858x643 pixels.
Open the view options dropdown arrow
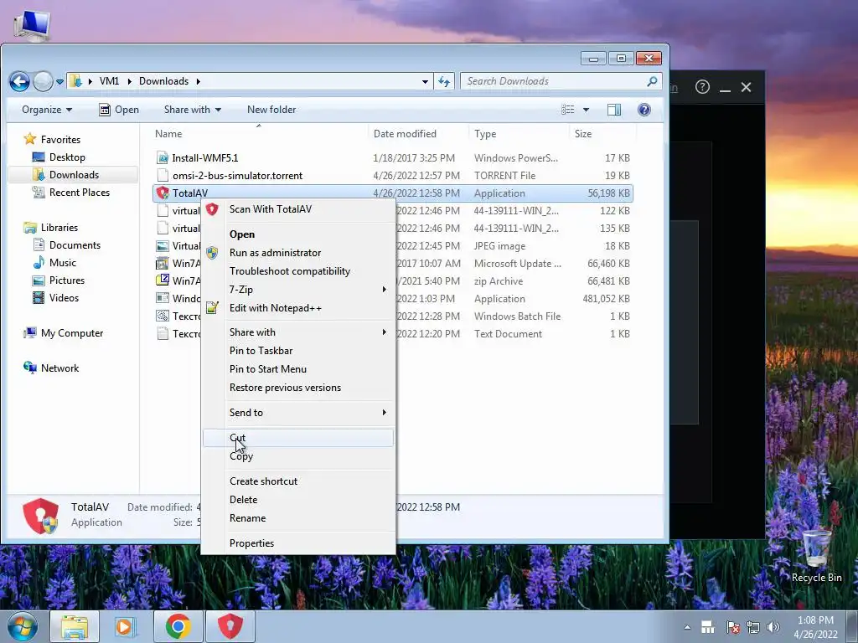click(586, 110)
